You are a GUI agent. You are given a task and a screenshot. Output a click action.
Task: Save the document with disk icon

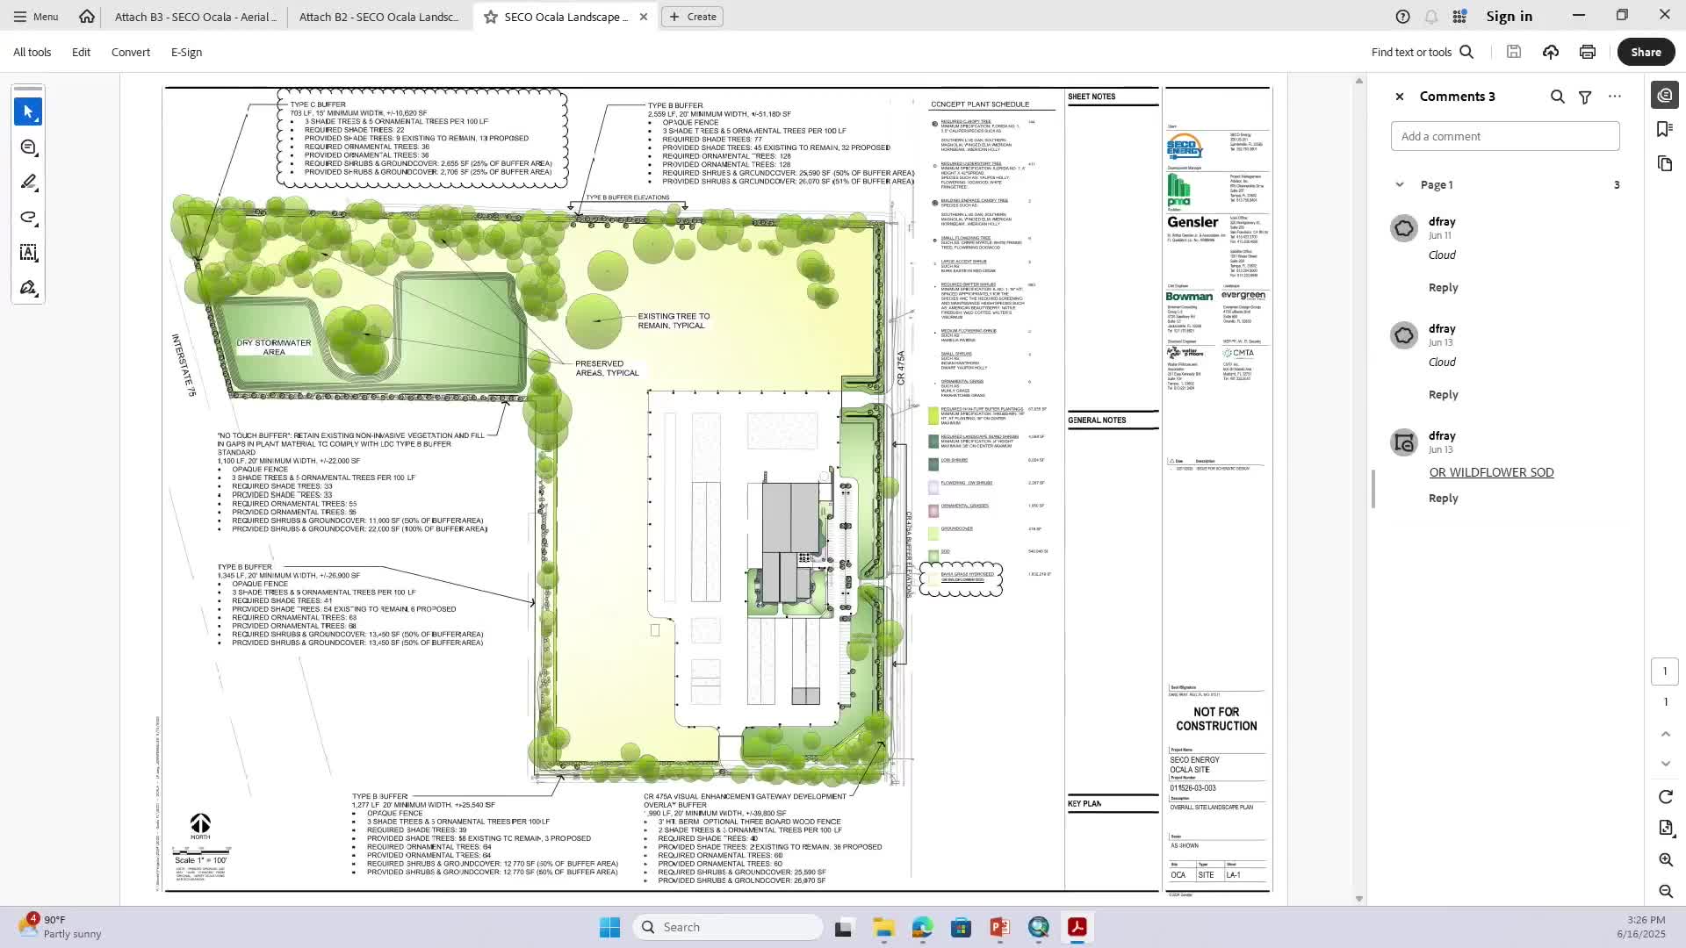click(x=1513, y=52)
